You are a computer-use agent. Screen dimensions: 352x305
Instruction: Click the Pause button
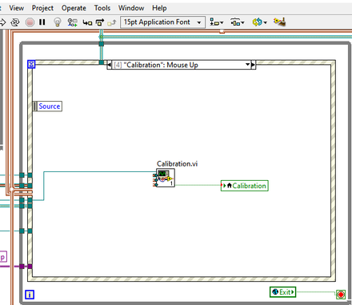click(42, 22)
